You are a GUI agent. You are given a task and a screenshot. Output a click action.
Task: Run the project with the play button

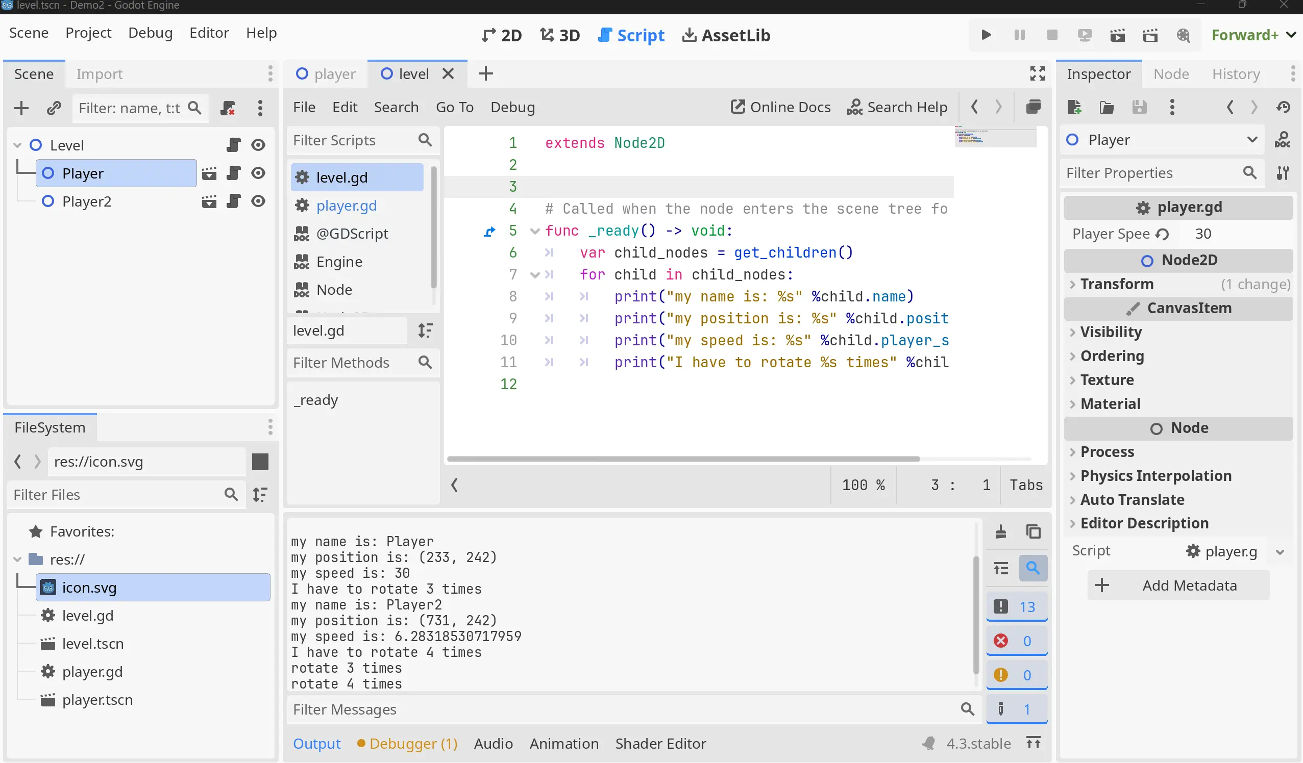[x=986, y=35]
